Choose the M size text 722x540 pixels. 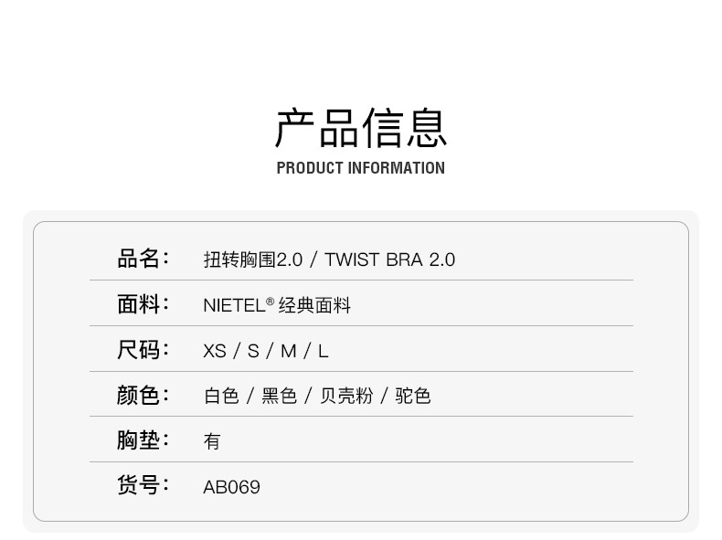[x=289, y=351]
